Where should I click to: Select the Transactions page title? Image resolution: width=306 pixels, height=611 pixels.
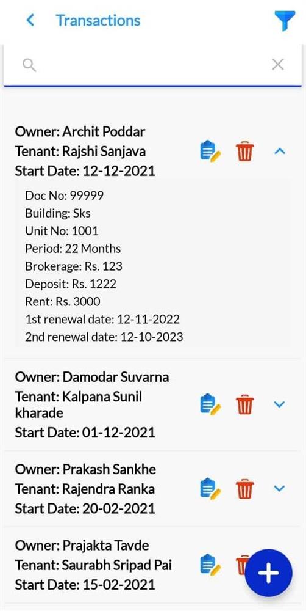[x=98, y=20]
